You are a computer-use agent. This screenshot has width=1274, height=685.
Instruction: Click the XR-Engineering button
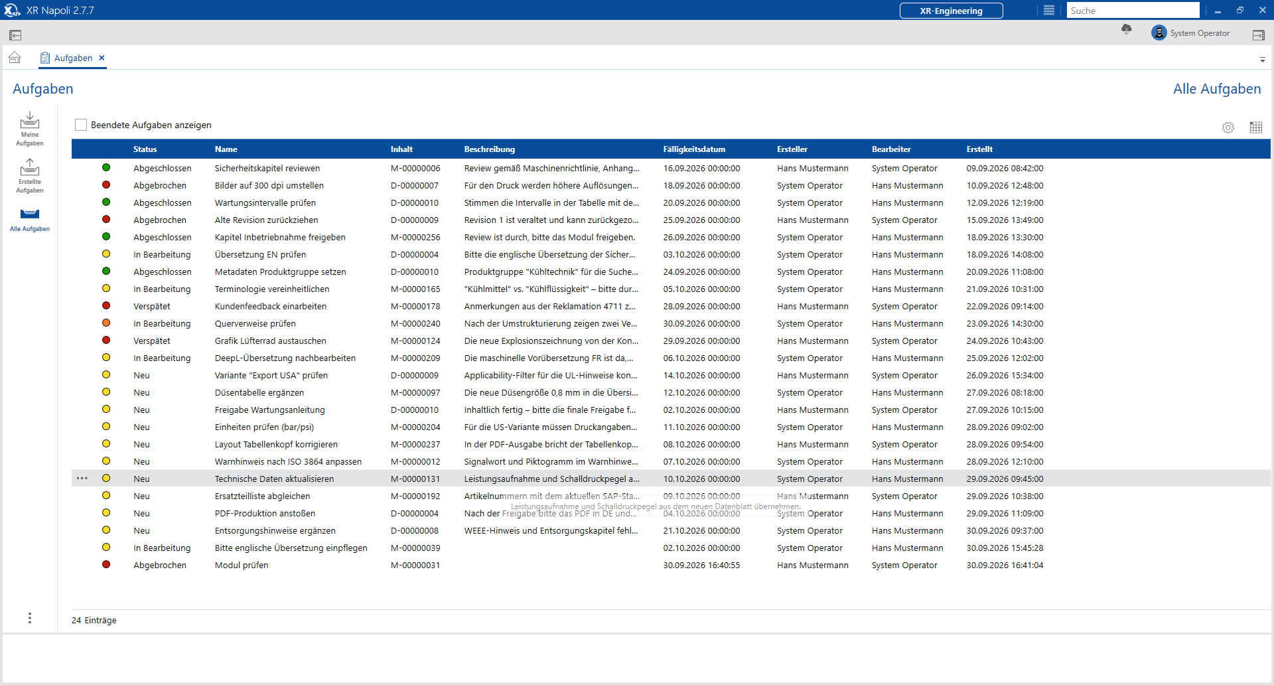pyautogui.click(x=951, y=11)
